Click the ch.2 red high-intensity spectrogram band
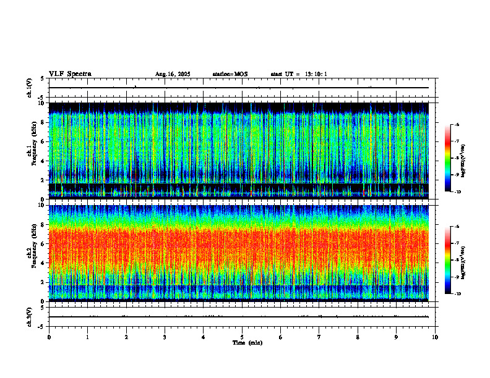This screenshot has width=490, height=378. [x=239, y=246]
